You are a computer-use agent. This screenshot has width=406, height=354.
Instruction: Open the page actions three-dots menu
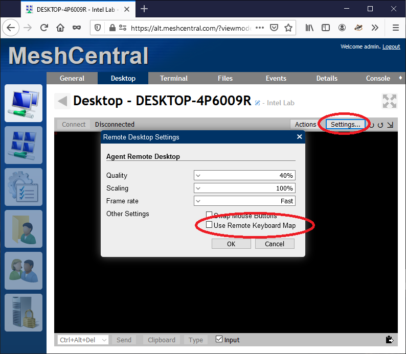click(260, 28)
